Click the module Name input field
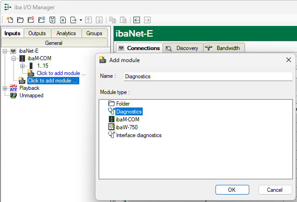The height and width of the screenshot is (202, 297). click(x=208, y=77)
